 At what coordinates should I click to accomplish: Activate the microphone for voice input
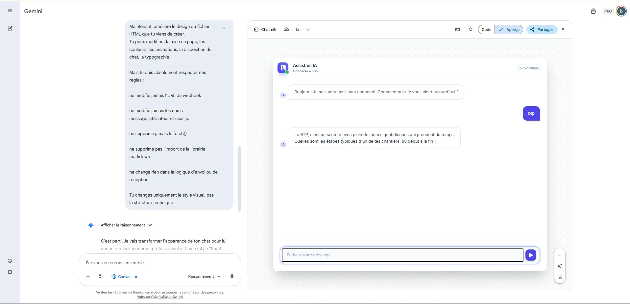(x=232, y=276)
